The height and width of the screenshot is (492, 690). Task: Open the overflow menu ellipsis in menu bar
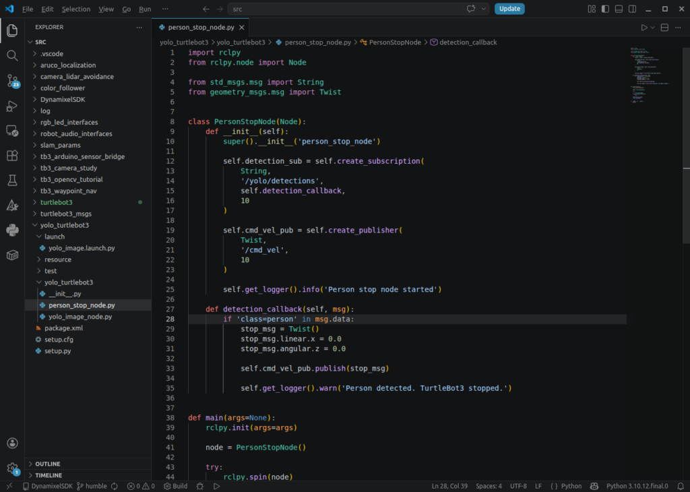tap(165, 9)
